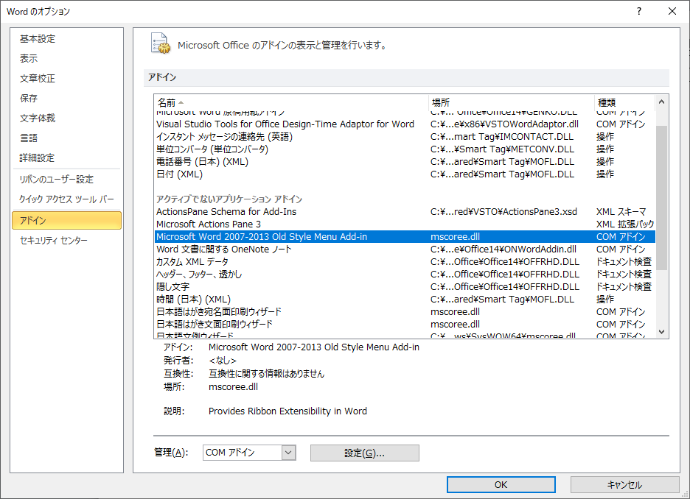Click the METCONV.DLL location cell
The height and width of the screenshot is (499, 690).
[502, 149]
